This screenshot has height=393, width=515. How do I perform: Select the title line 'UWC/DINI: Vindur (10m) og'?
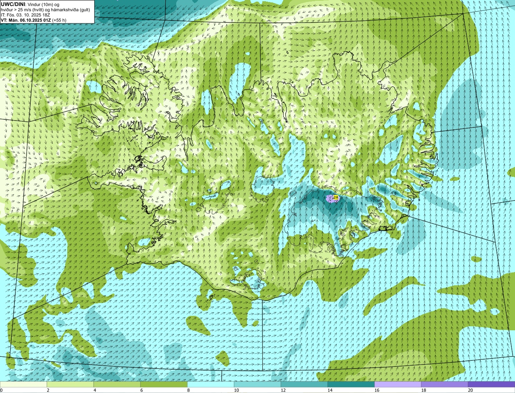(30, 4)
